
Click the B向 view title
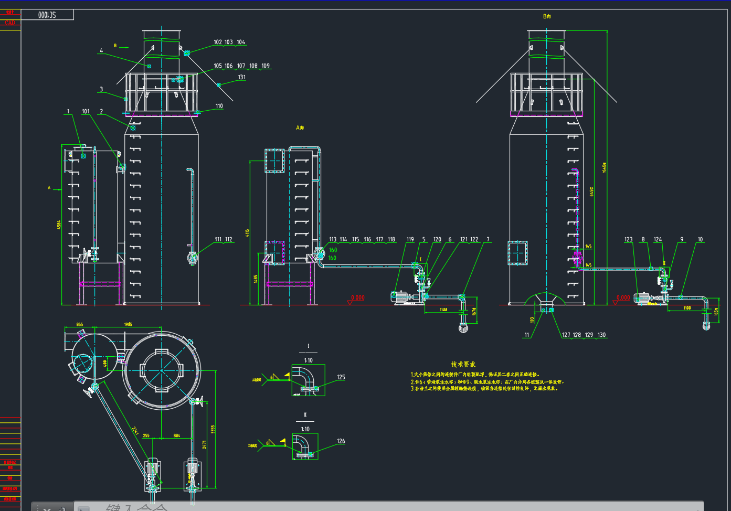[x=547, y=17]
